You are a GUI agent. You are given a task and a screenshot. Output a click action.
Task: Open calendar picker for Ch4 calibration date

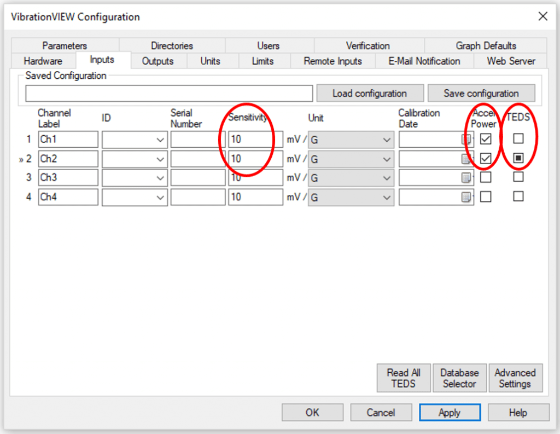point(466,197)
